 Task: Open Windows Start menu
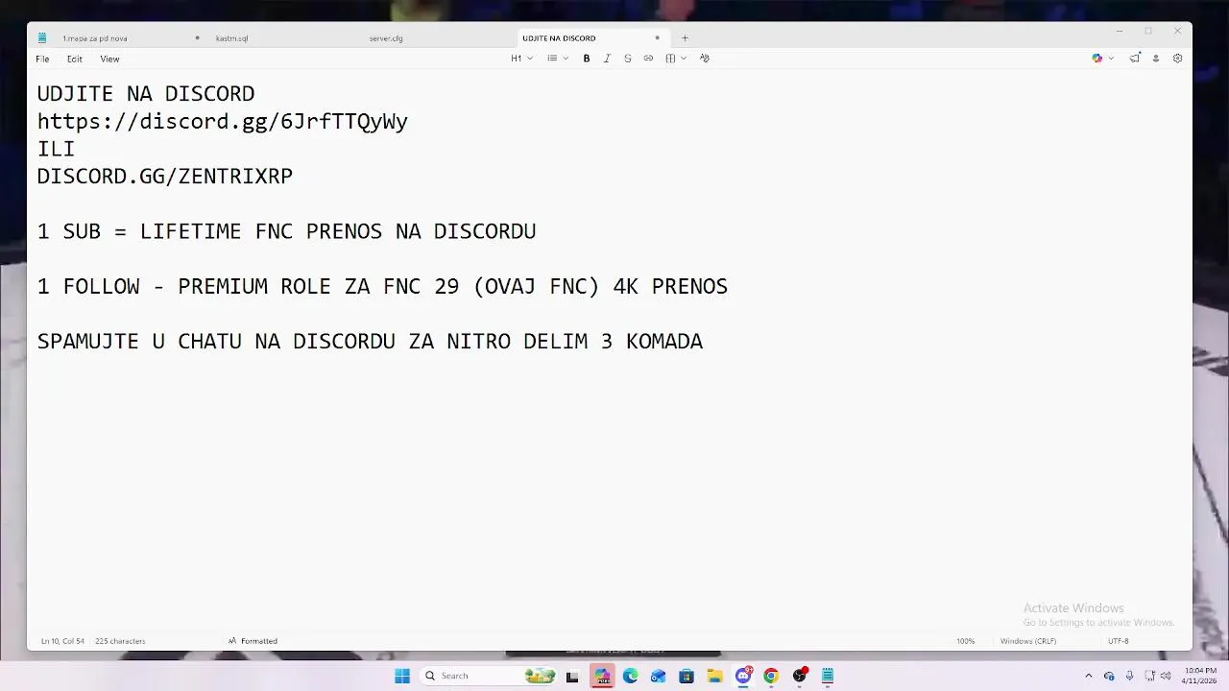(402, 676)
